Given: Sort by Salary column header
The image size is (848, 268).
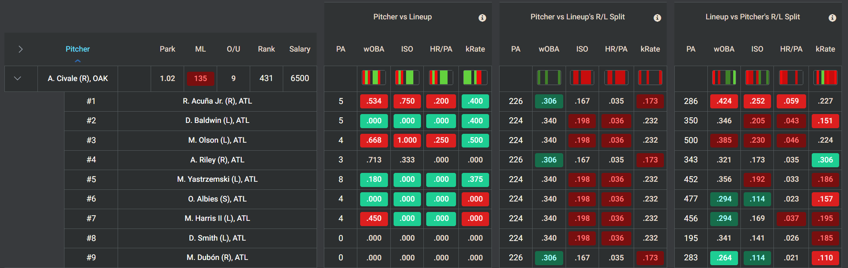Looking at the screenshot, I should [300, 49].
